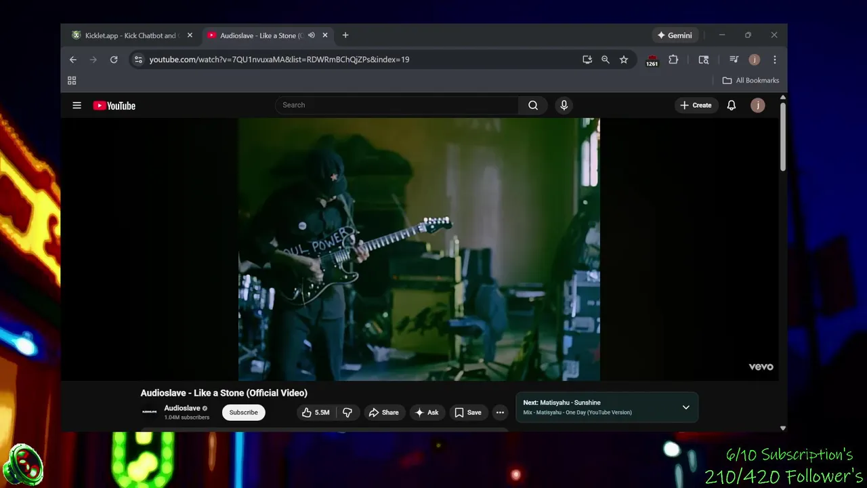
Task: Open the tab search icon beside the extensions
Action: [704, 60]
